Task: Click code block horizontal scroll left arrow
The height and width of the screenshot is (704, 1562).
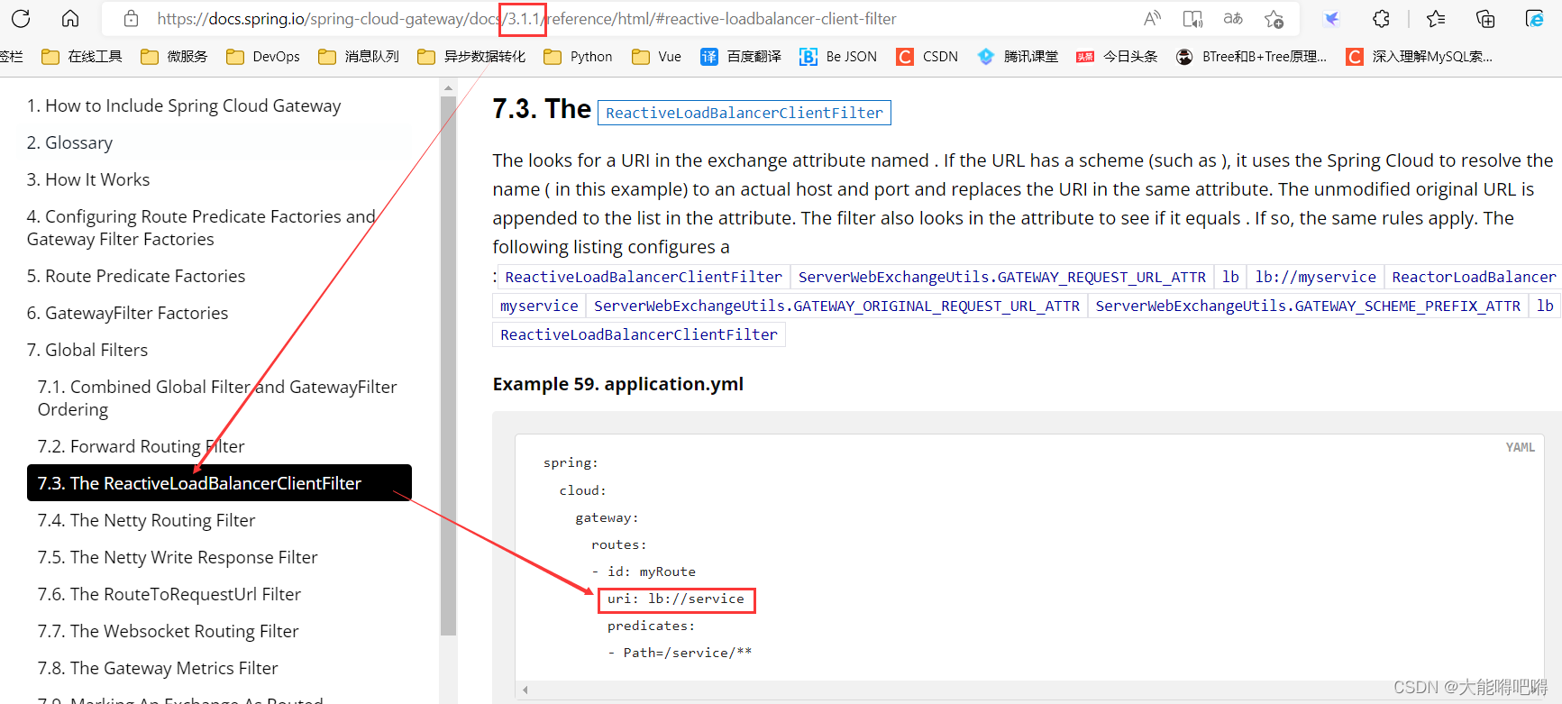Action: (525, 690)
